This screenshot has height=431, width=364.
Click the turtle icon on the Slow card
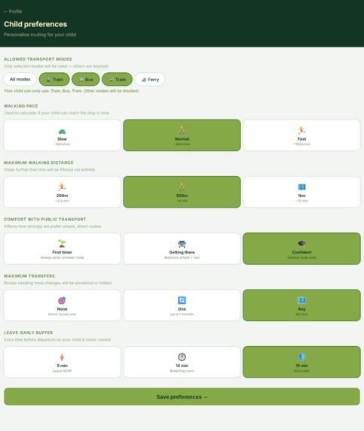63,132
